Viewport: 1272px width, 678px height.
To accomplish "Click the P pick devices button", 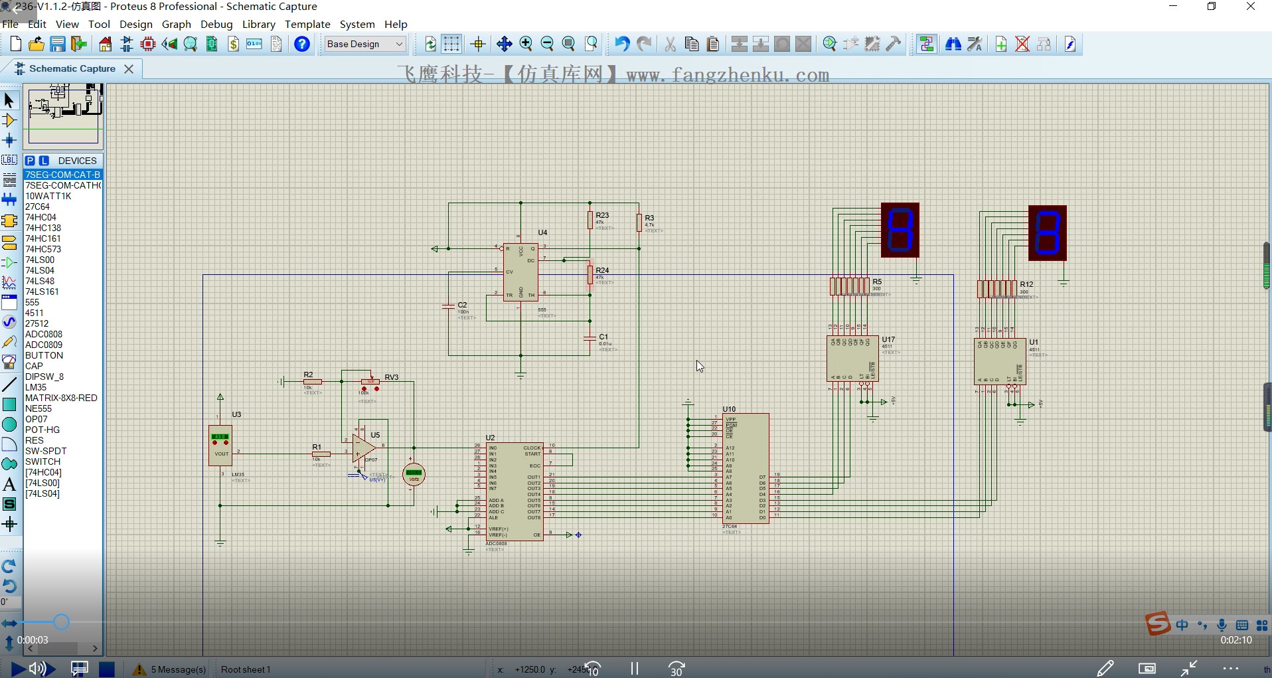I will [30, 161].
